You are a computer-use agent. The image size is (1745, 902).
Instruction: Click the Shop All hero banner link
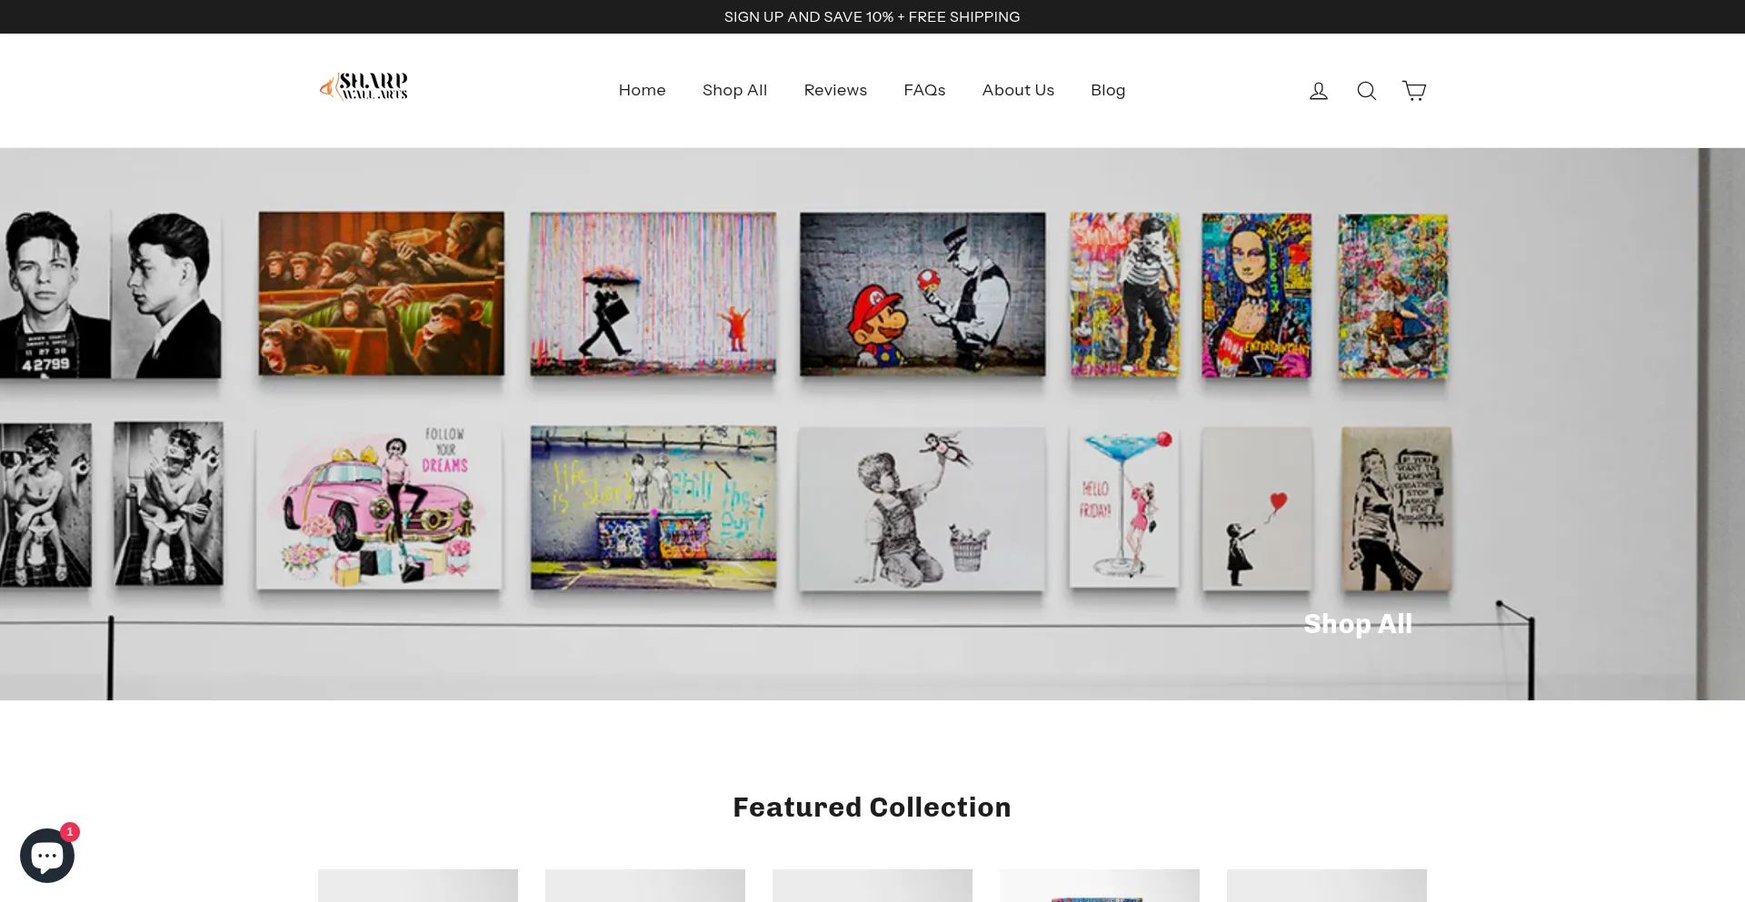(1358, 624)
